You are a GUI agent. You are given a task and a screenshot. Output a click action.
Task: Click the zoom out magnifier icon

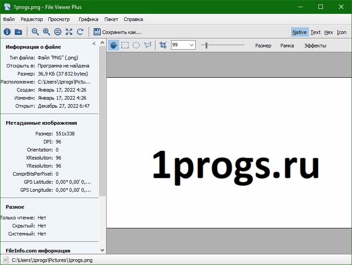(x=35, y=32)
